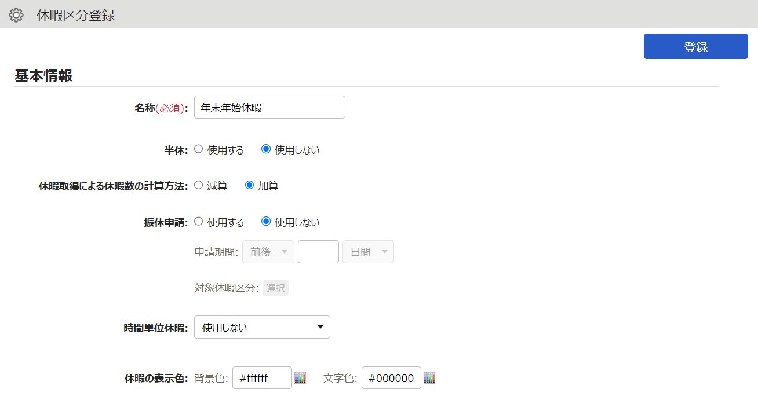The image size is (758, 404).
Task: Select 使用しない for 半休
Action: coord(266,149)
